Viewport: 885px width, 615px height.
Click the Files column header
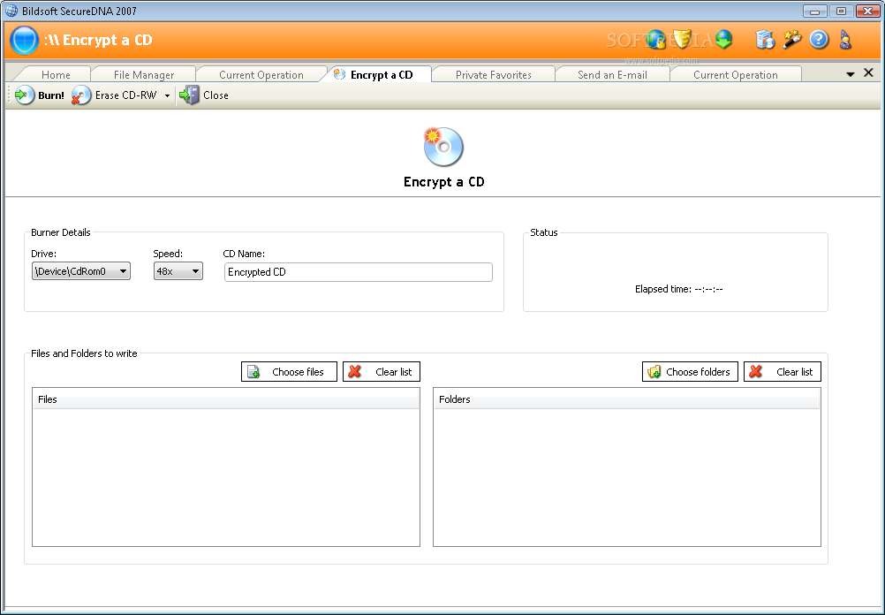tap(226, 399)
